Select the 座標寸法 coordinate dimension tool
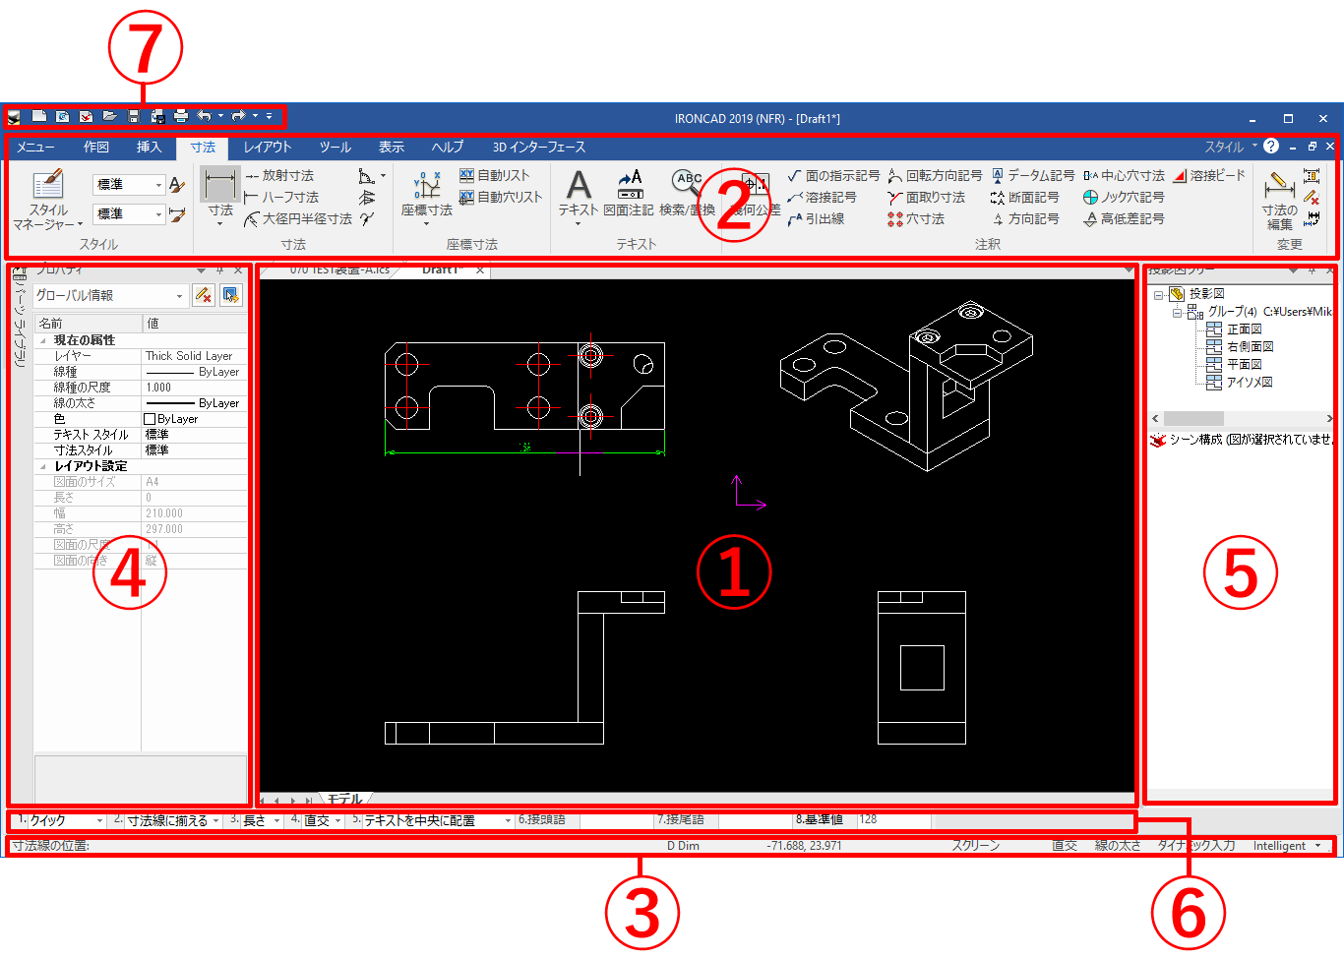Viewport: 1344px width, 958px height. click(x=426, y=194)
